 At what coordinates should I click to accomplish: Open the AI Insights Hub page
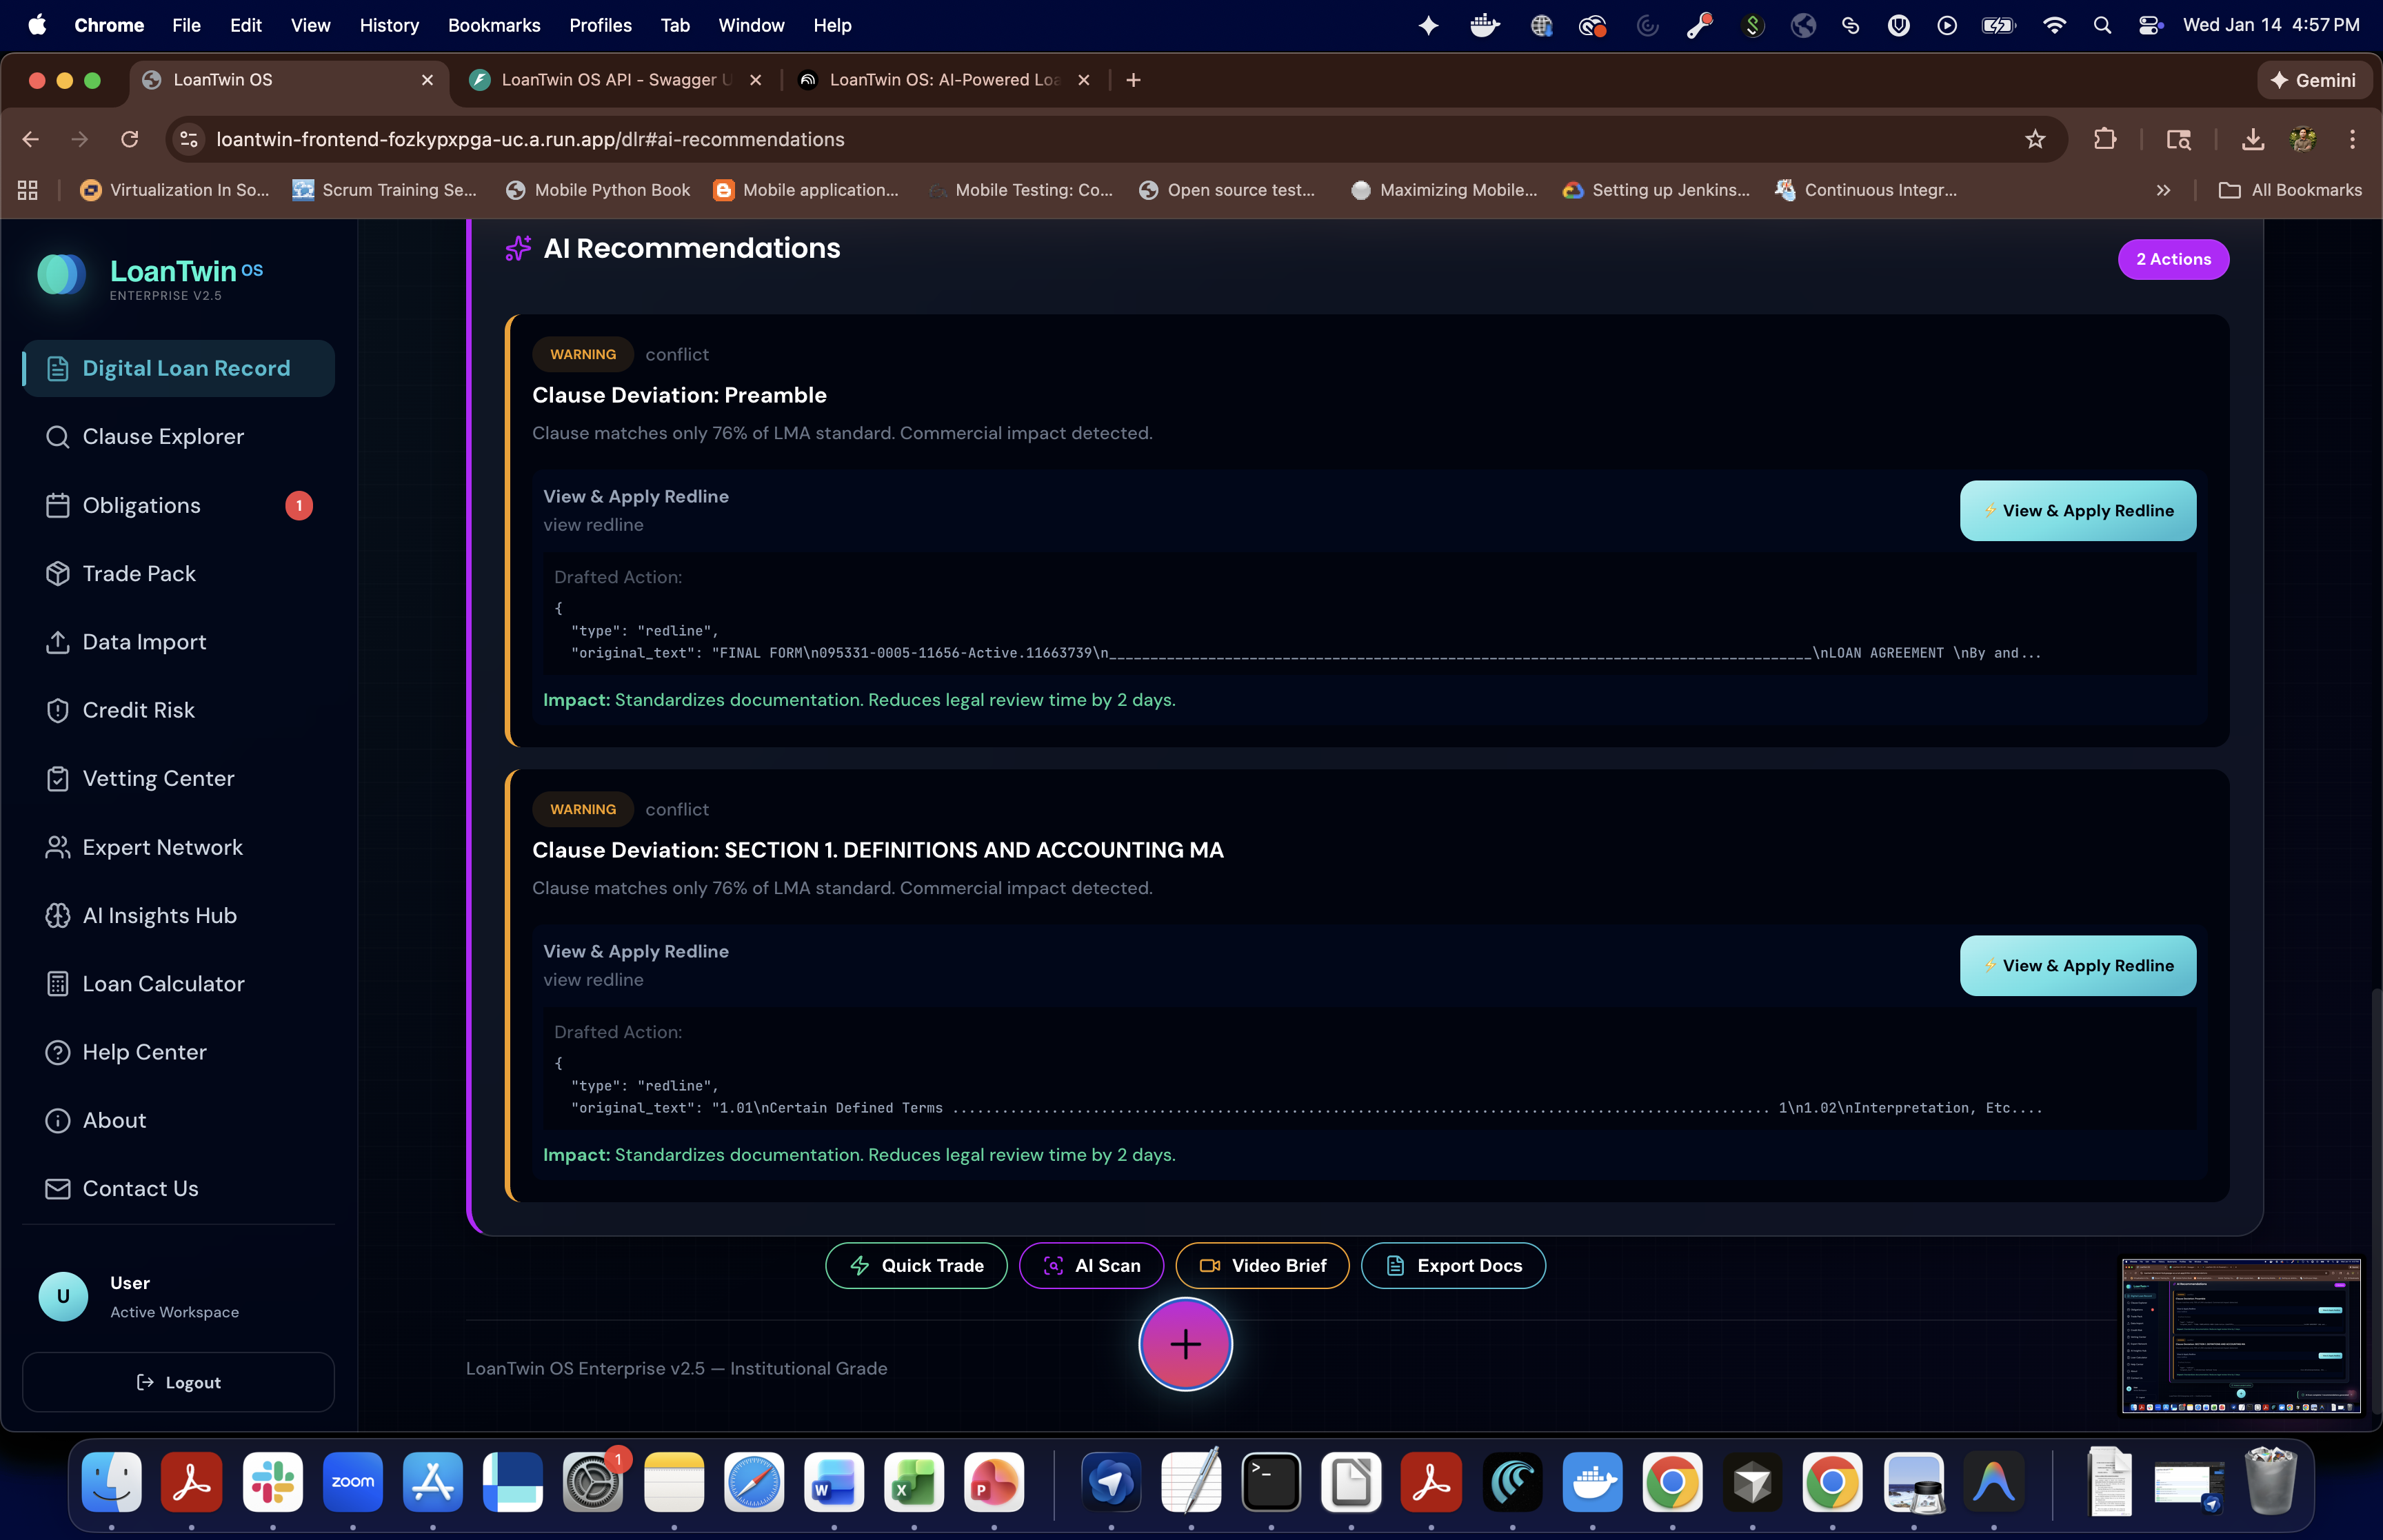point(159,915)
